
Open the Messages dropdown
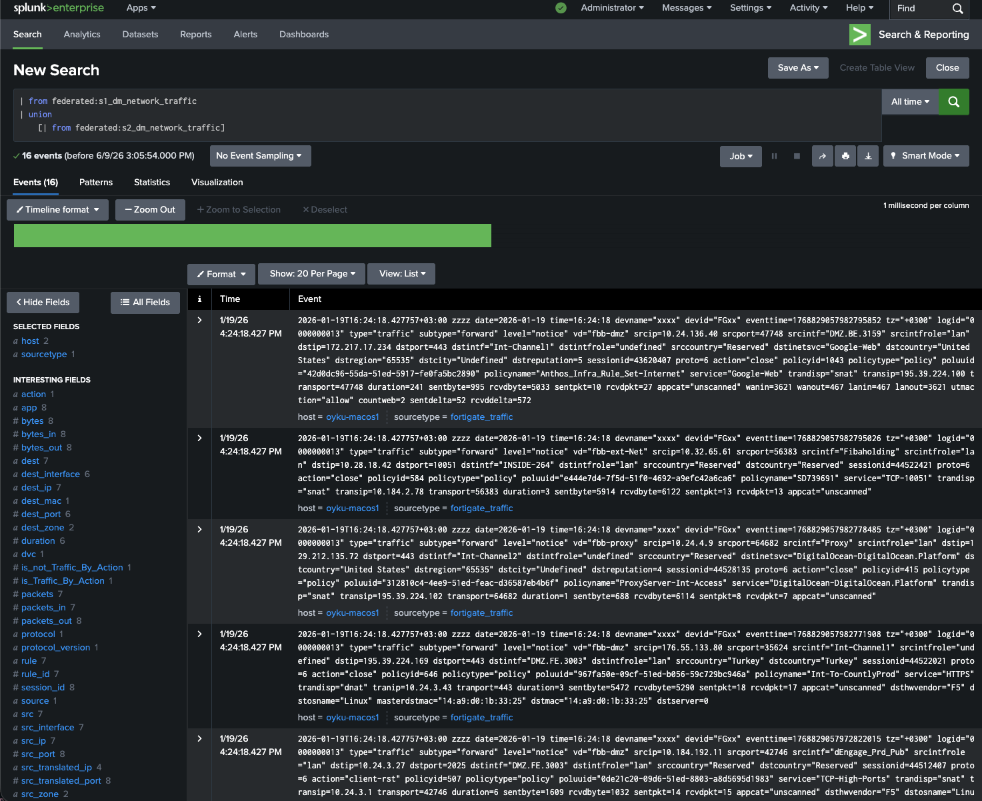click(x=687, y=8)
